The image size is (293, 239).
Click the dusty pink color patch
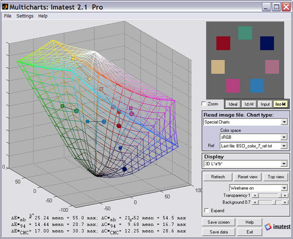pyautogui.click(x=272, y=66)
